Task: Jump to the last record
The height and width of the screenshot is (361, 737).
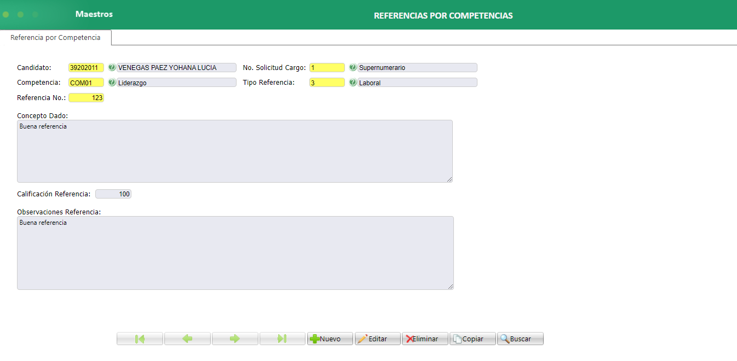Action: point(283,339)
